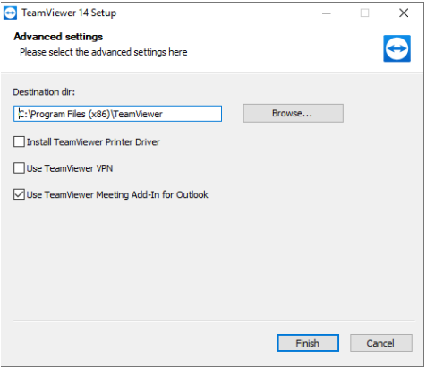This screenshot has height=368, width=426.
Task: Click the "Destination dir:" label
Action: [x=44, y=92]
